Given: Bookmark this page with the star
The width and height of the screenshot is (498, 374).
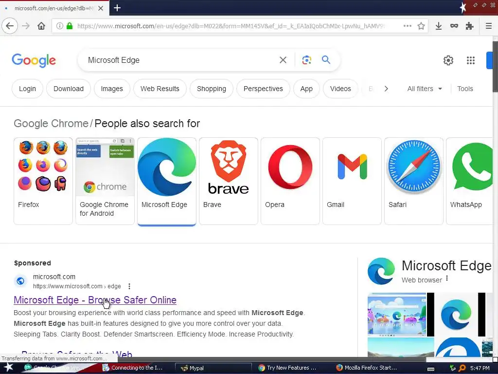Looking at the screenshot, I should point(421,26).
